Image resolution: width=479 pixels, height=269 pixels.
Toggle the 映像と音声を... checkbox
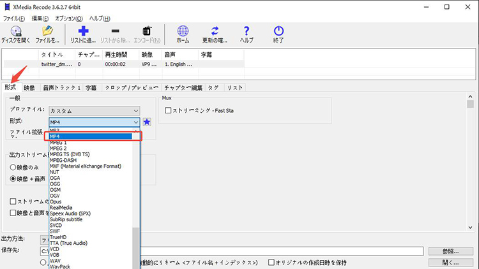[13, 213]
